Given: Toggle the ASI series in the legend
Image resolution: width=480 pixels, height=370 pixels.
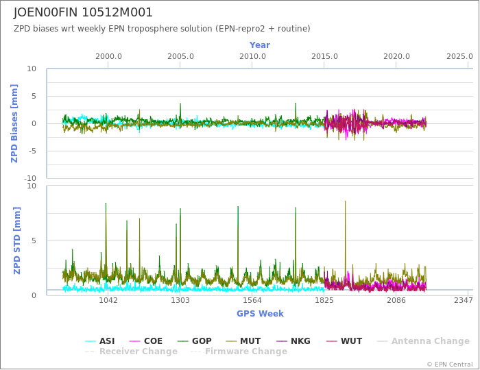Looking at the screenshot, I should click(x=100, y=341).
